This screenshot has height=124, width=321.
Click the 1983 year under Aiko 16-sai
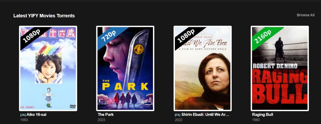tap(24, 120)
